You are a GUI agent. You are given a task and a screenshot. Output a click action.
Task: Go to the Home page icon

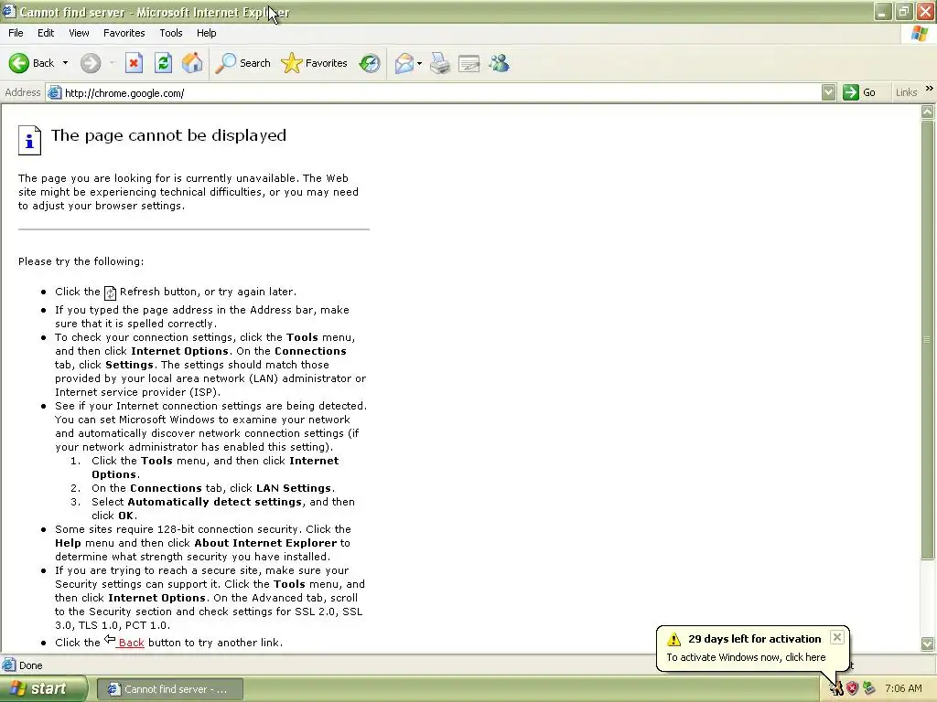point(192,63)
